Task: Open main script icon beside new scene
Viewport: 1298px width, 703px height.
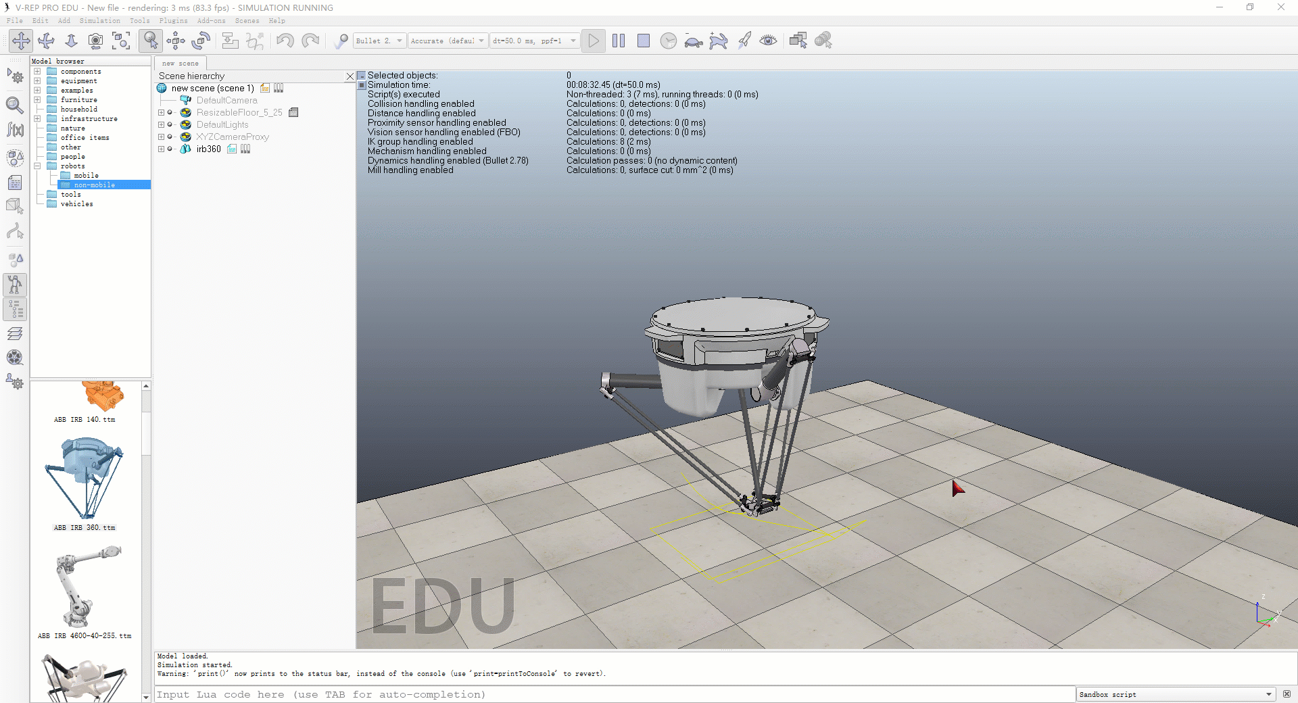Action: pos(265,89)
